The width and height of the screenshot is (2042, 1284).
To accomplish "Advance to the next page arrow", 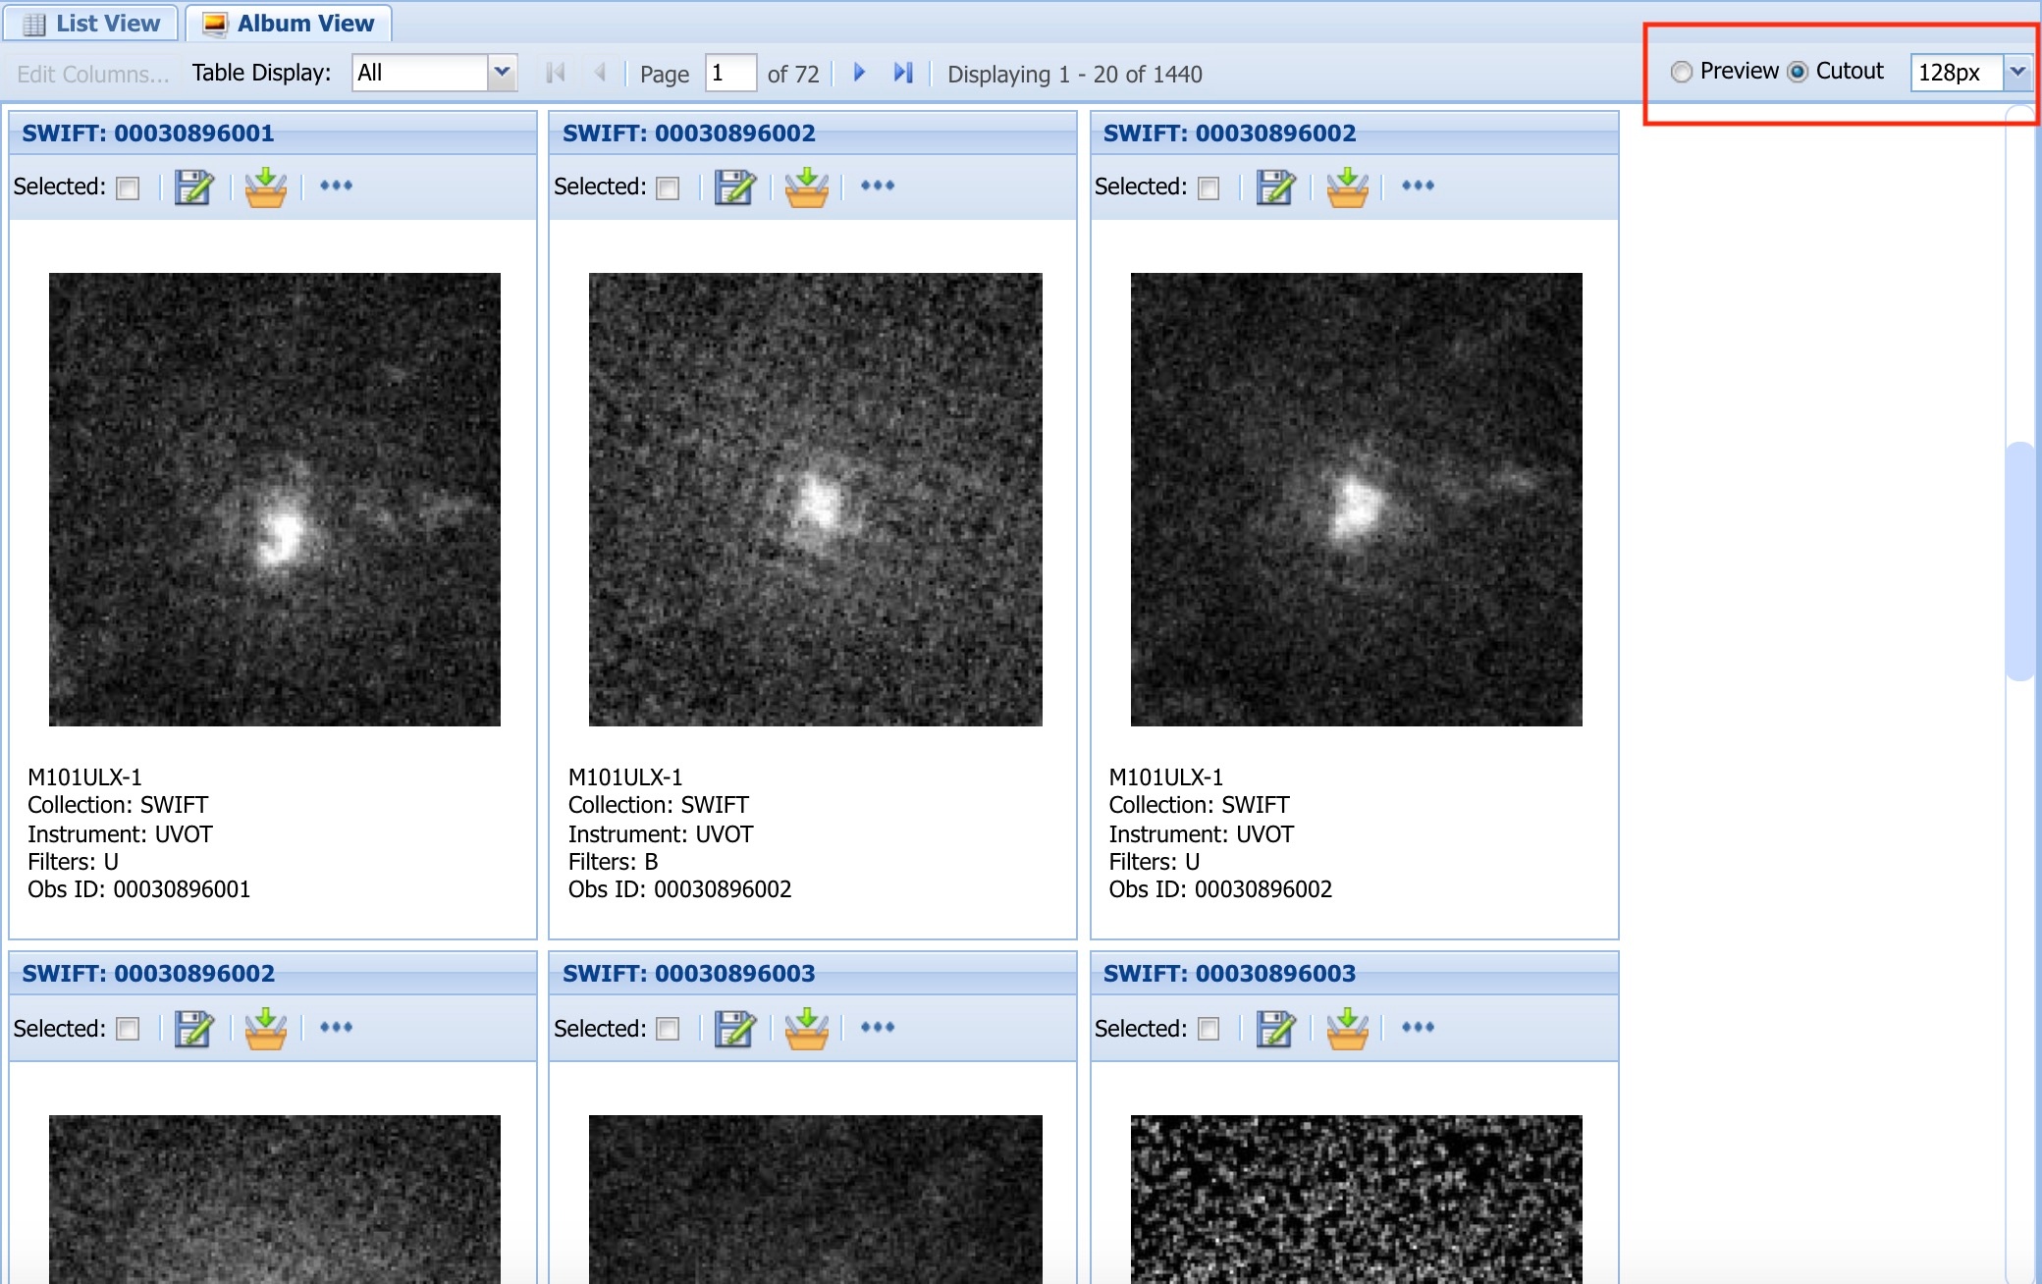I will (x=859, y=73).
